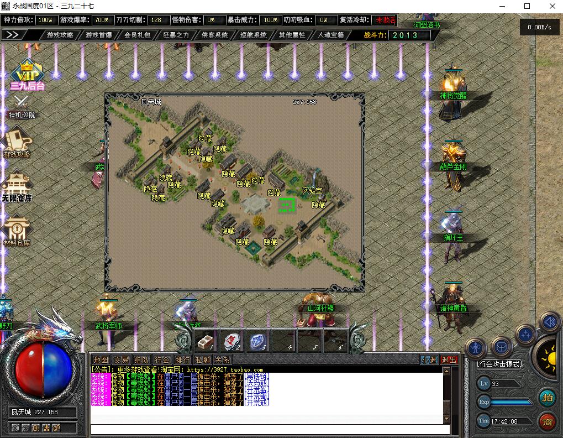Select the 神将觉醒 NPC
563x438 pixels.
pyautogui.click(x=453, y=94)
